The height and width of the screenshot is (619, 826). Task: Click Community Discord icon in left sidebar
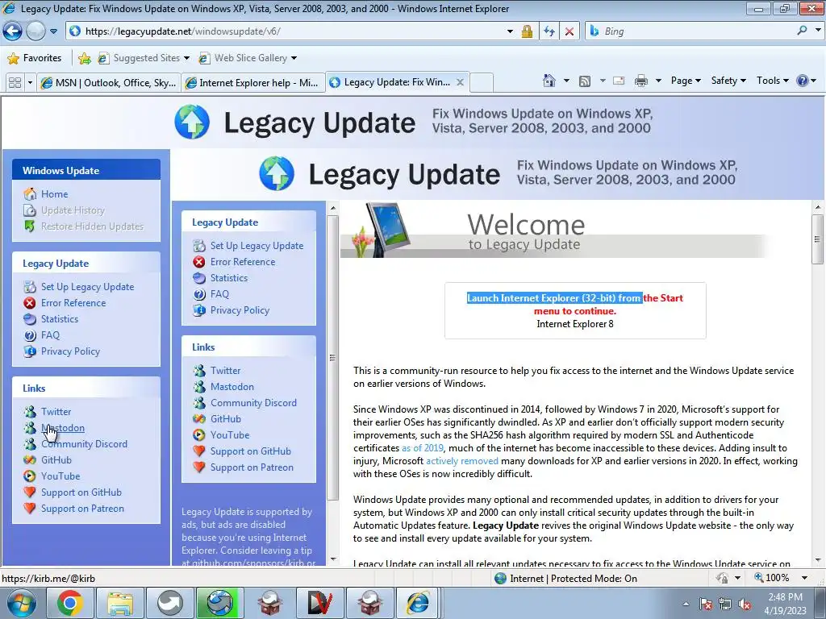[30, 444]
